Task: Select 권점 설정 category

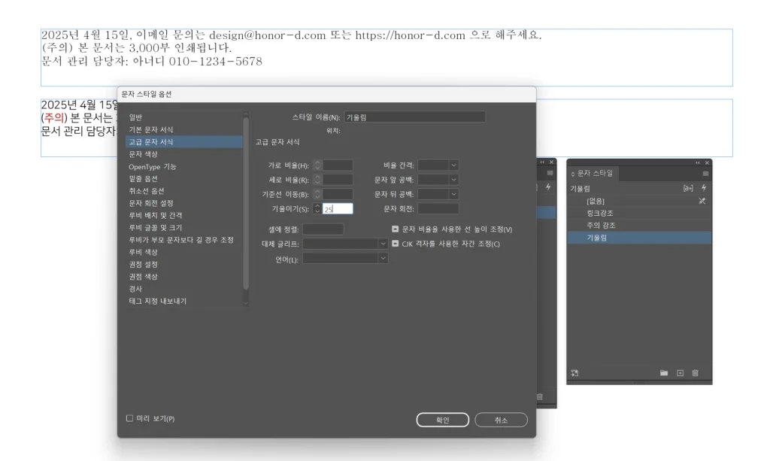Action: (x=183, y=265)
